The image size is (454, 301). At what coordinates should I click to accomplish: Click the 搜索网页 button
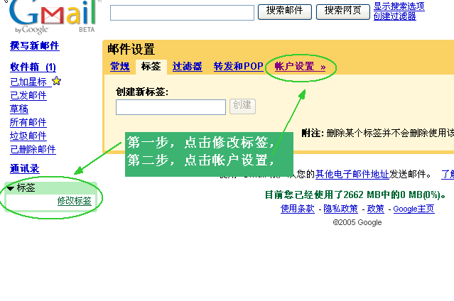coord(343,12)
